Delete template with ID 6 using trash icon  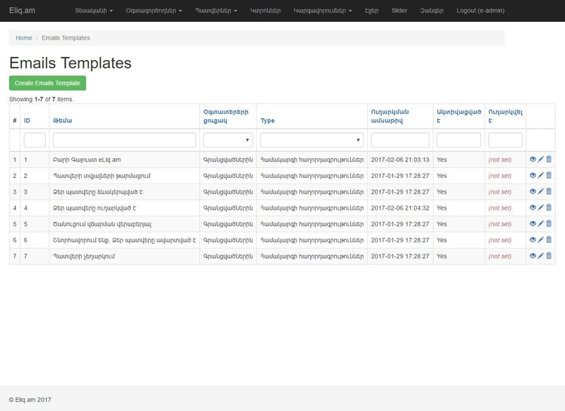[x=549, y=240]
